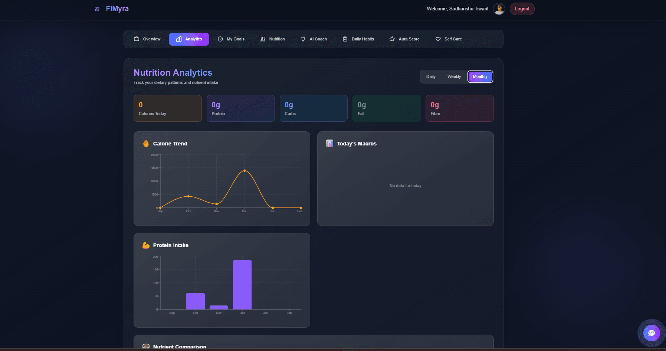
Task: Go to My Goals tab
Action: click(x=231, y=39)
